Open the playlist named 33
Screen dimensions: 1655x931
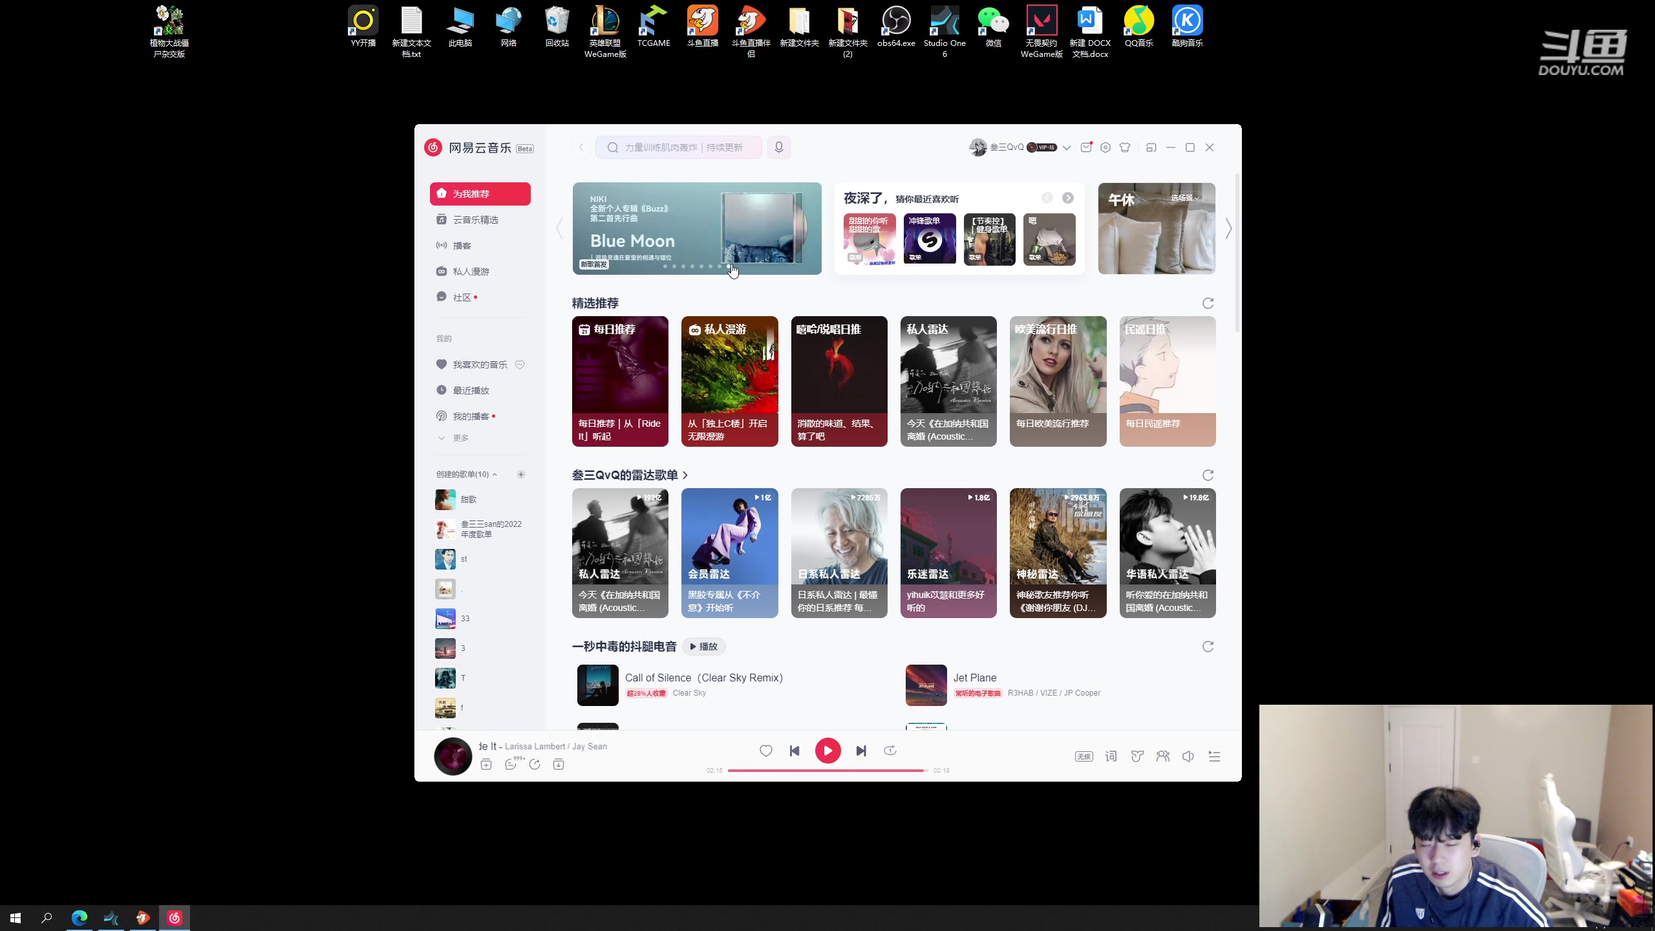(480, 619)
